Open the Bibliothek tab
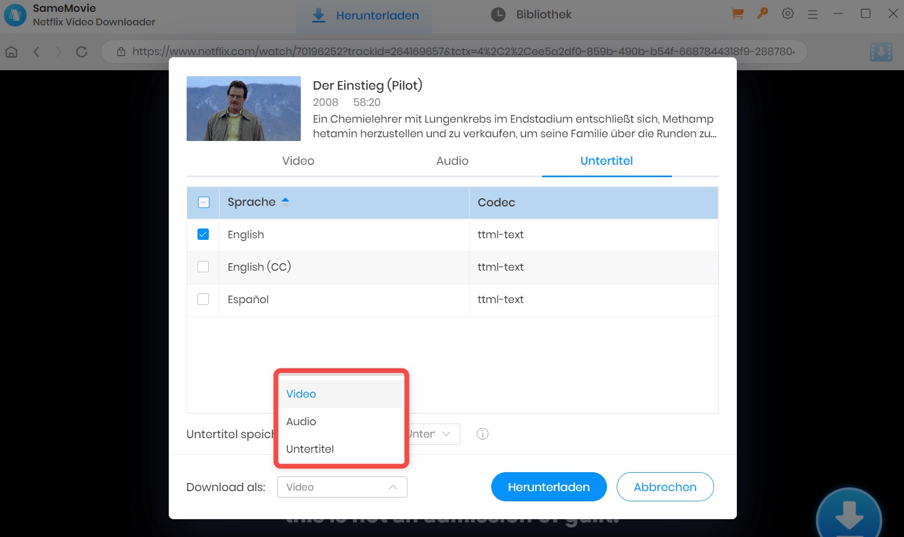This screenshot has height=537, width=904. point(531,15)
